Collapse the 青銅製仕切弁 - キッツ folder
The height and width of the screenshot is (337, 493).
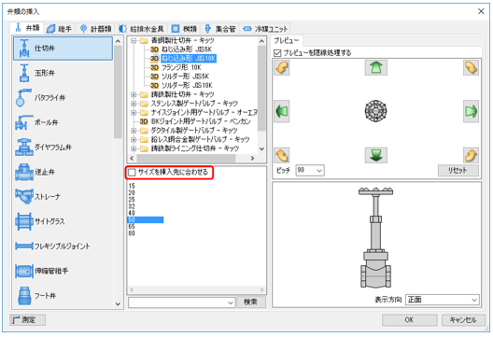coord(134,40)
